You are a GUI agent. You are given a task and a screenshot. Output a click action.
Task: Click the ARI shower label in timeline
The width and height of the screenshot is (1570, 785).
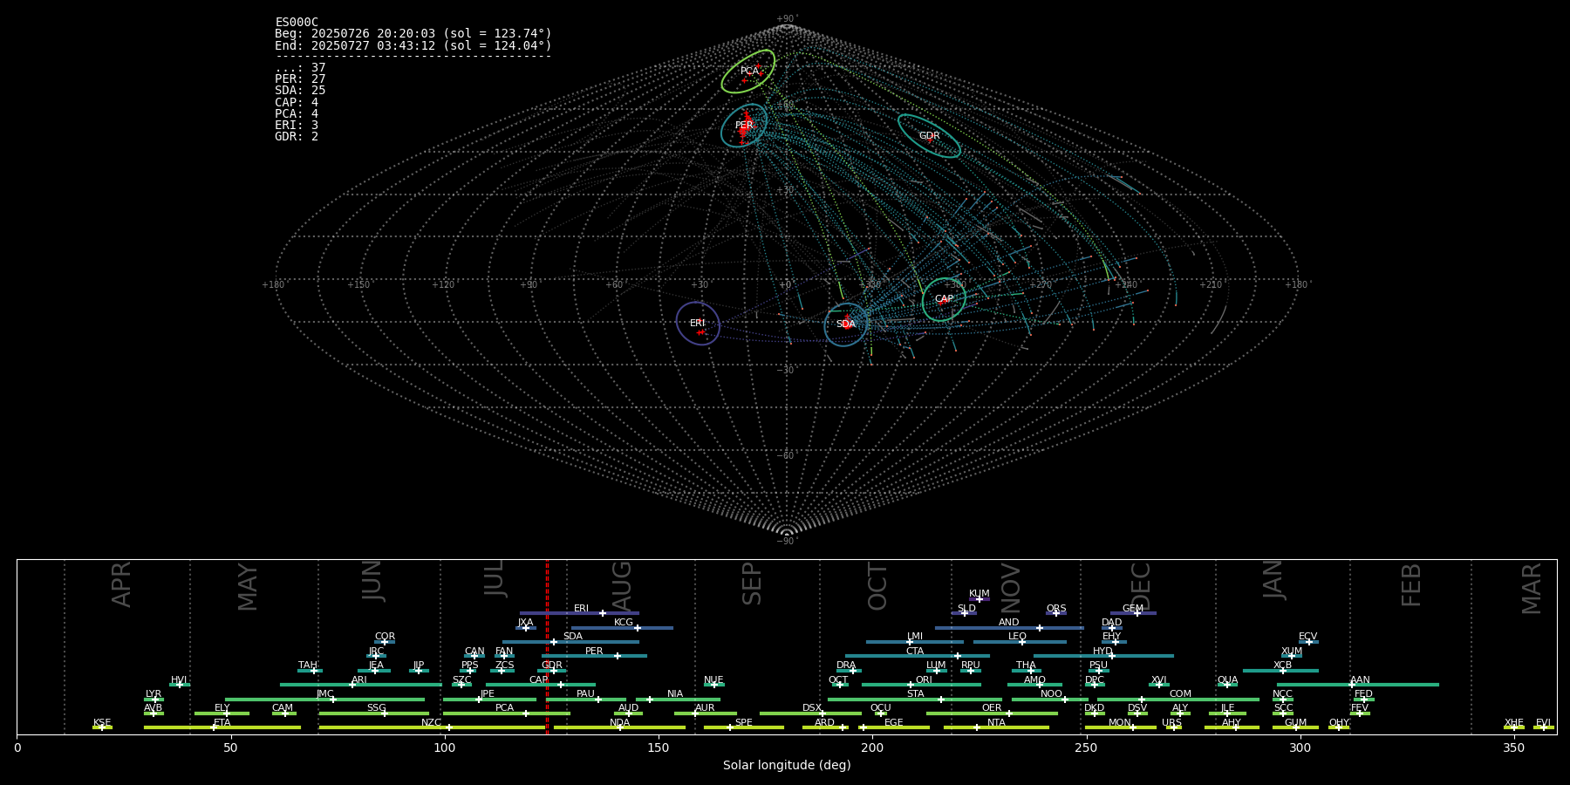pyautogui.click(x=359, y=680)
